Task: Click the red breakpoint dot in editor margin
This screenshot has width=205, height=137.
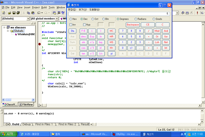Action: coord(40,44)
